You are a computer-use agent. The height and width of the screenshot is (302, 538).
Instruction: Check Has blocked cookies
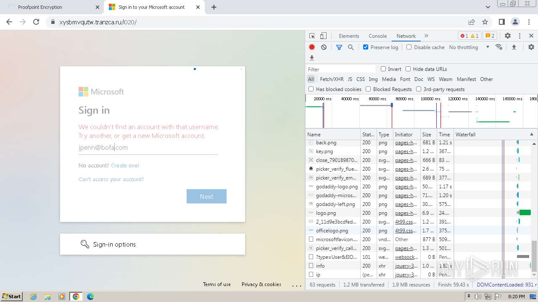[311, 89]
